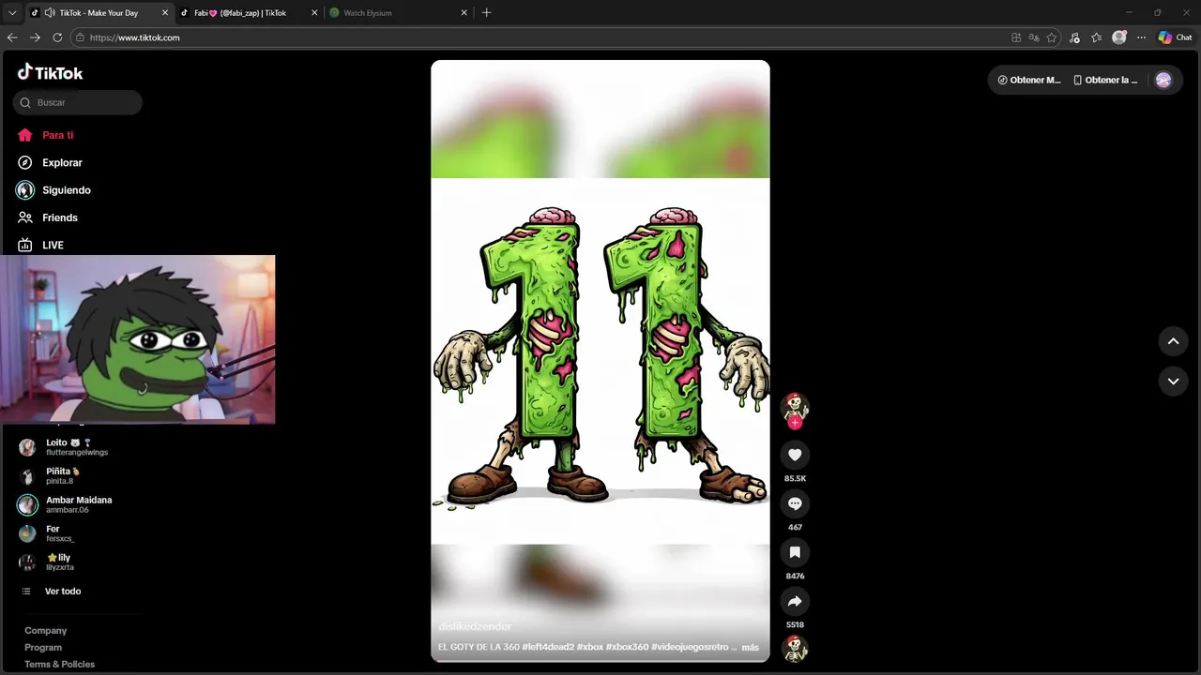Go forward in browser history
This screenshot has height=675, width=1201.
[x=35, y=37]
